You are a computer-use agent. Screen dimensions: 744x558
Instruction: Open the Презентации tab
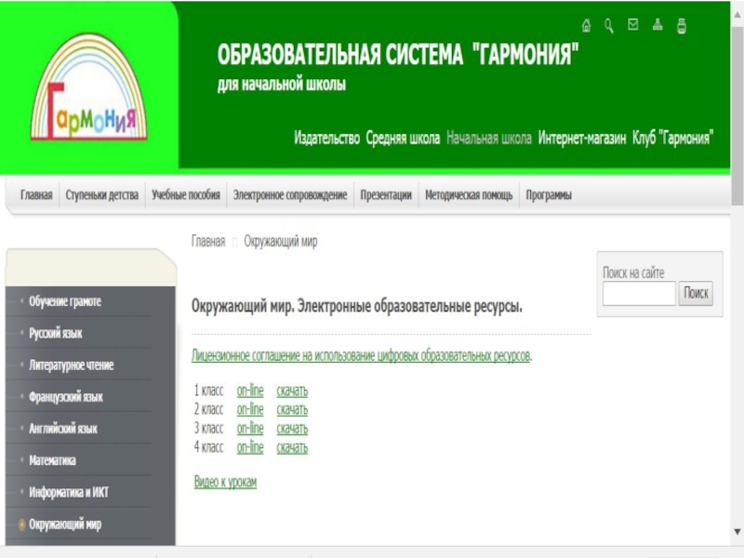point(386,195)
